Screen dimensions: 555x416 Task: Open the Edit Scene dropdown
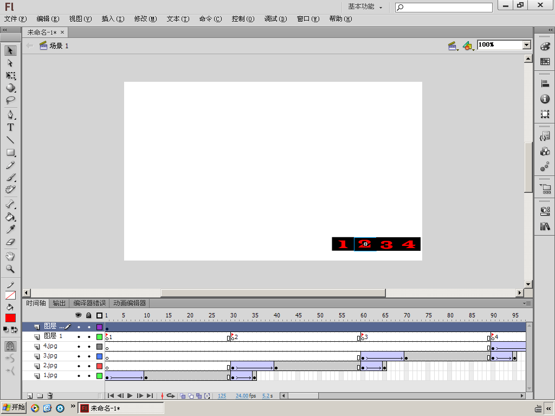pos(453,45)
